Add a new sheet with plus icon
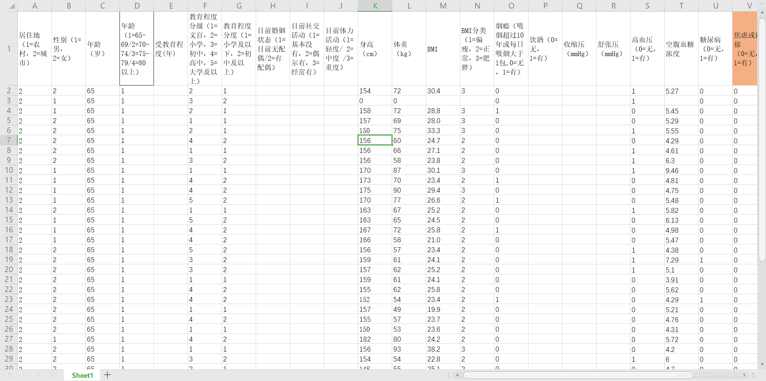The image size is (766, 381). (107, 375)
